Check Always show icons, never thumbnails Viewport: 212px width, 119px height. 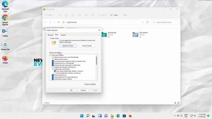pyautogui.click(x=53, y=57)
